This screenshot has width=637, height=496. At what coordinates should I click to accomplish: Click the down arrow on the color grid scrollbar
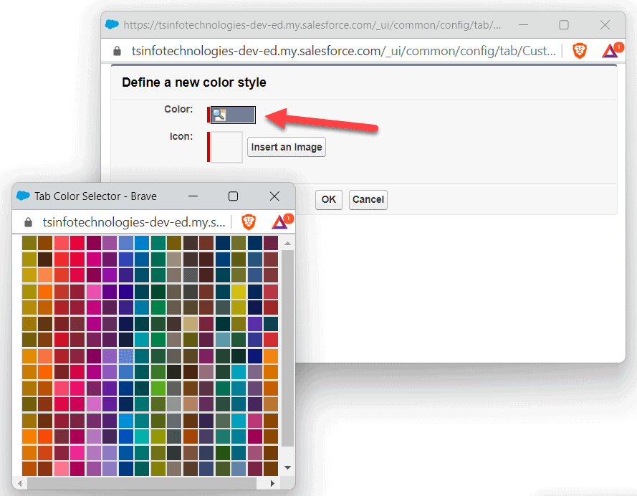coord(287,467)
